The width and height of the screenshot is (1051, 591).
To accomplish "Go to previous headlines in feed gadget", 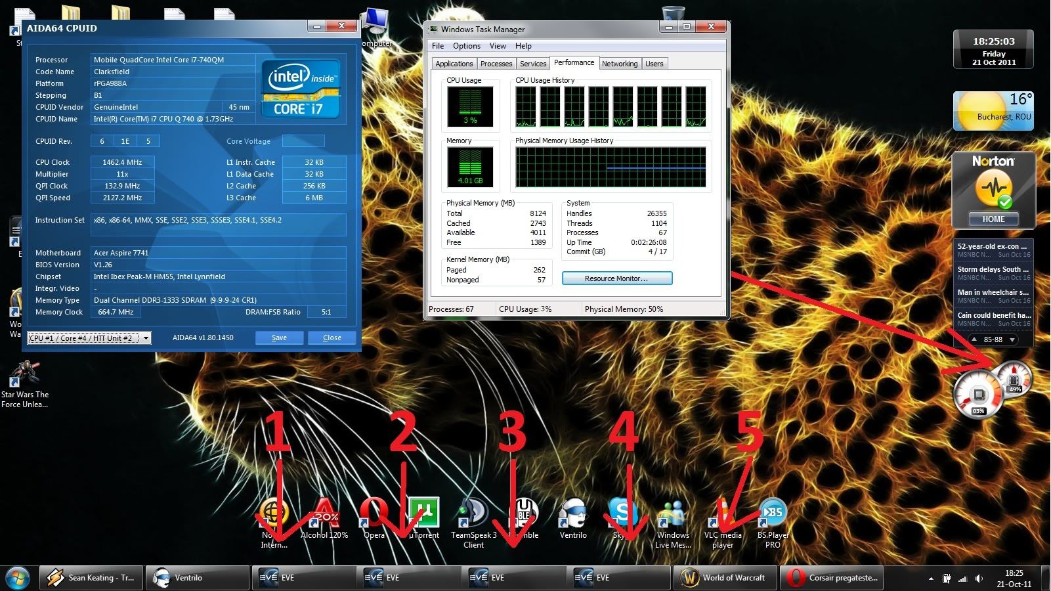I will (974, 339).
